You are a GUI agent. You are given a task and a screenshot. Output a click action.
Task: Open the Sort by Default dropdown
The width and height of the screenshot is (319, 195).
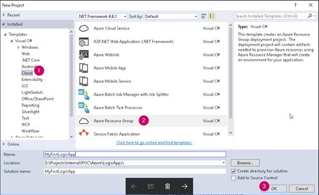[171, 16]
